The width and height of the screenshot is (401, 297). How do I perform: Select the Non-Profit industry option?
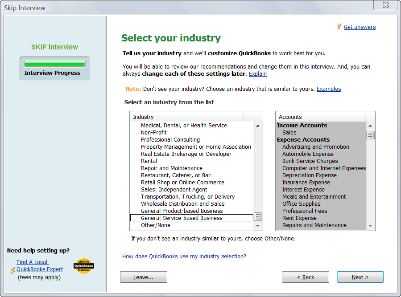pyautogui.click(x=154, y=133)
